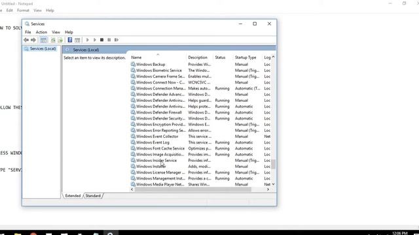Screen dimensions: 419x235
Task: Open the Help menu in Notepad
Action: [50, 10]
